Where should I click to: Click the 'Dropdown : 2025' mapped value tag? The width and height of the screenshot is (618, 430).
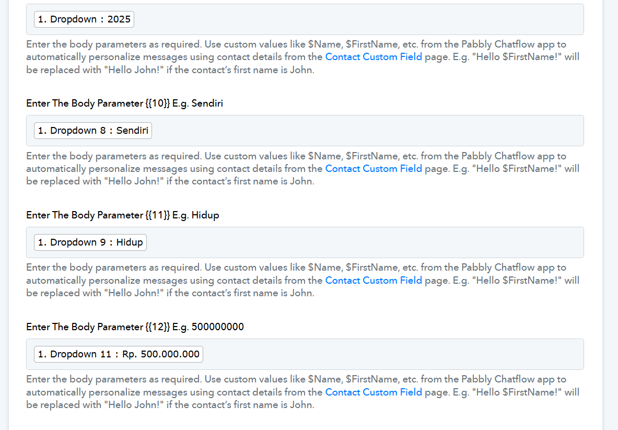point(84,19)
